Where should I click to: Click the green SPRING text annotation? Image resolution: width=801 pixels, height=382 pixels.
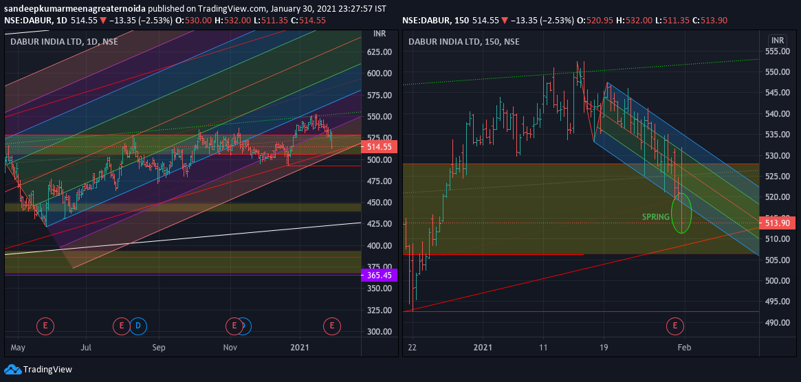tap(656, 217)
